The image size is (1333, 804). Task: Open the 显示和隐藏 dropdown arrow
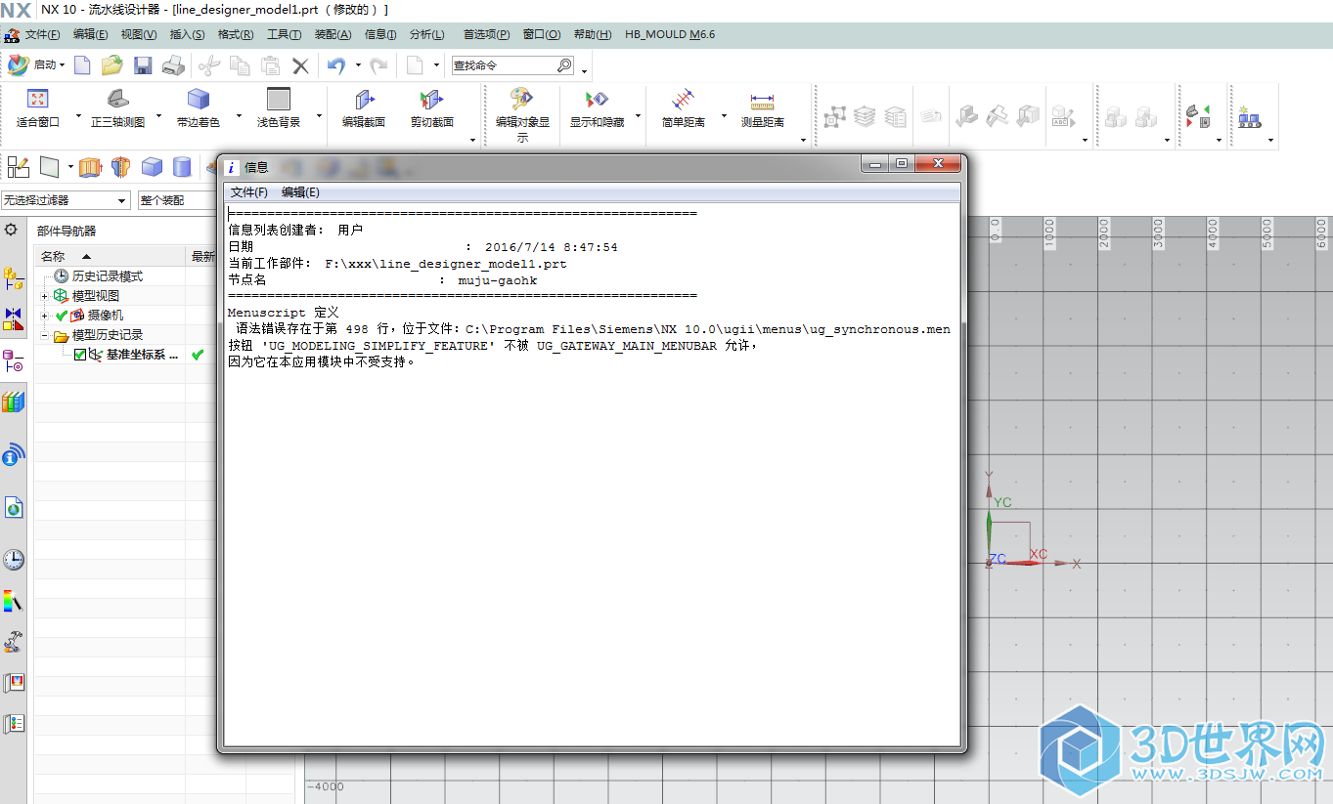tap(638, 116)
